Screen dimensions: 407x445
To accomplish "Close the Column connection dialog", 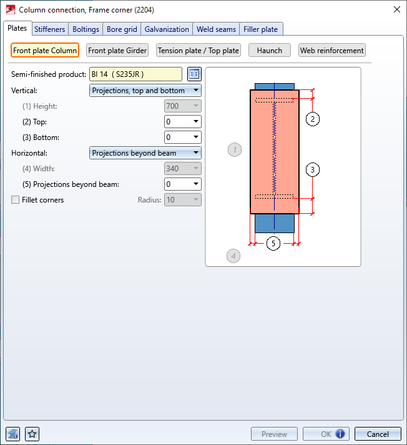I will 397,9.
